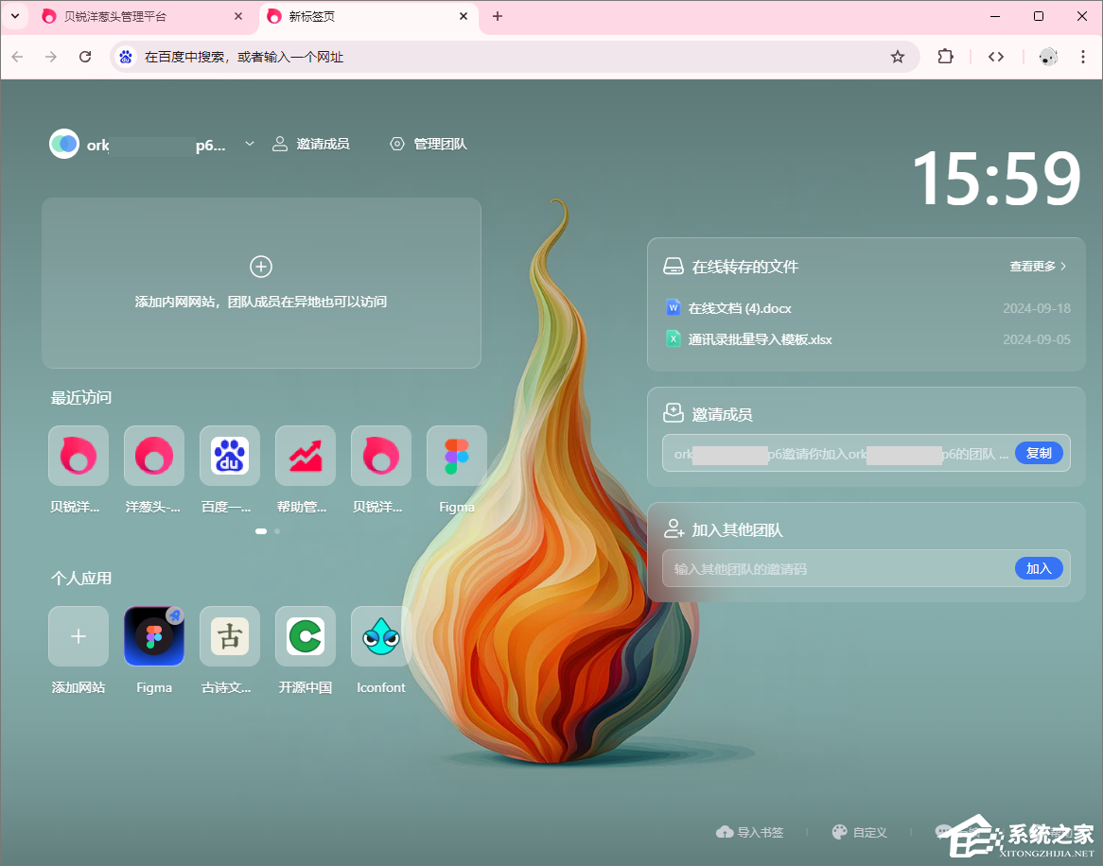The height and width of the screenshot is (866, 1103).
Task: Open 通讯录批量导入模板.xlsx file
Action: point(760,339)
